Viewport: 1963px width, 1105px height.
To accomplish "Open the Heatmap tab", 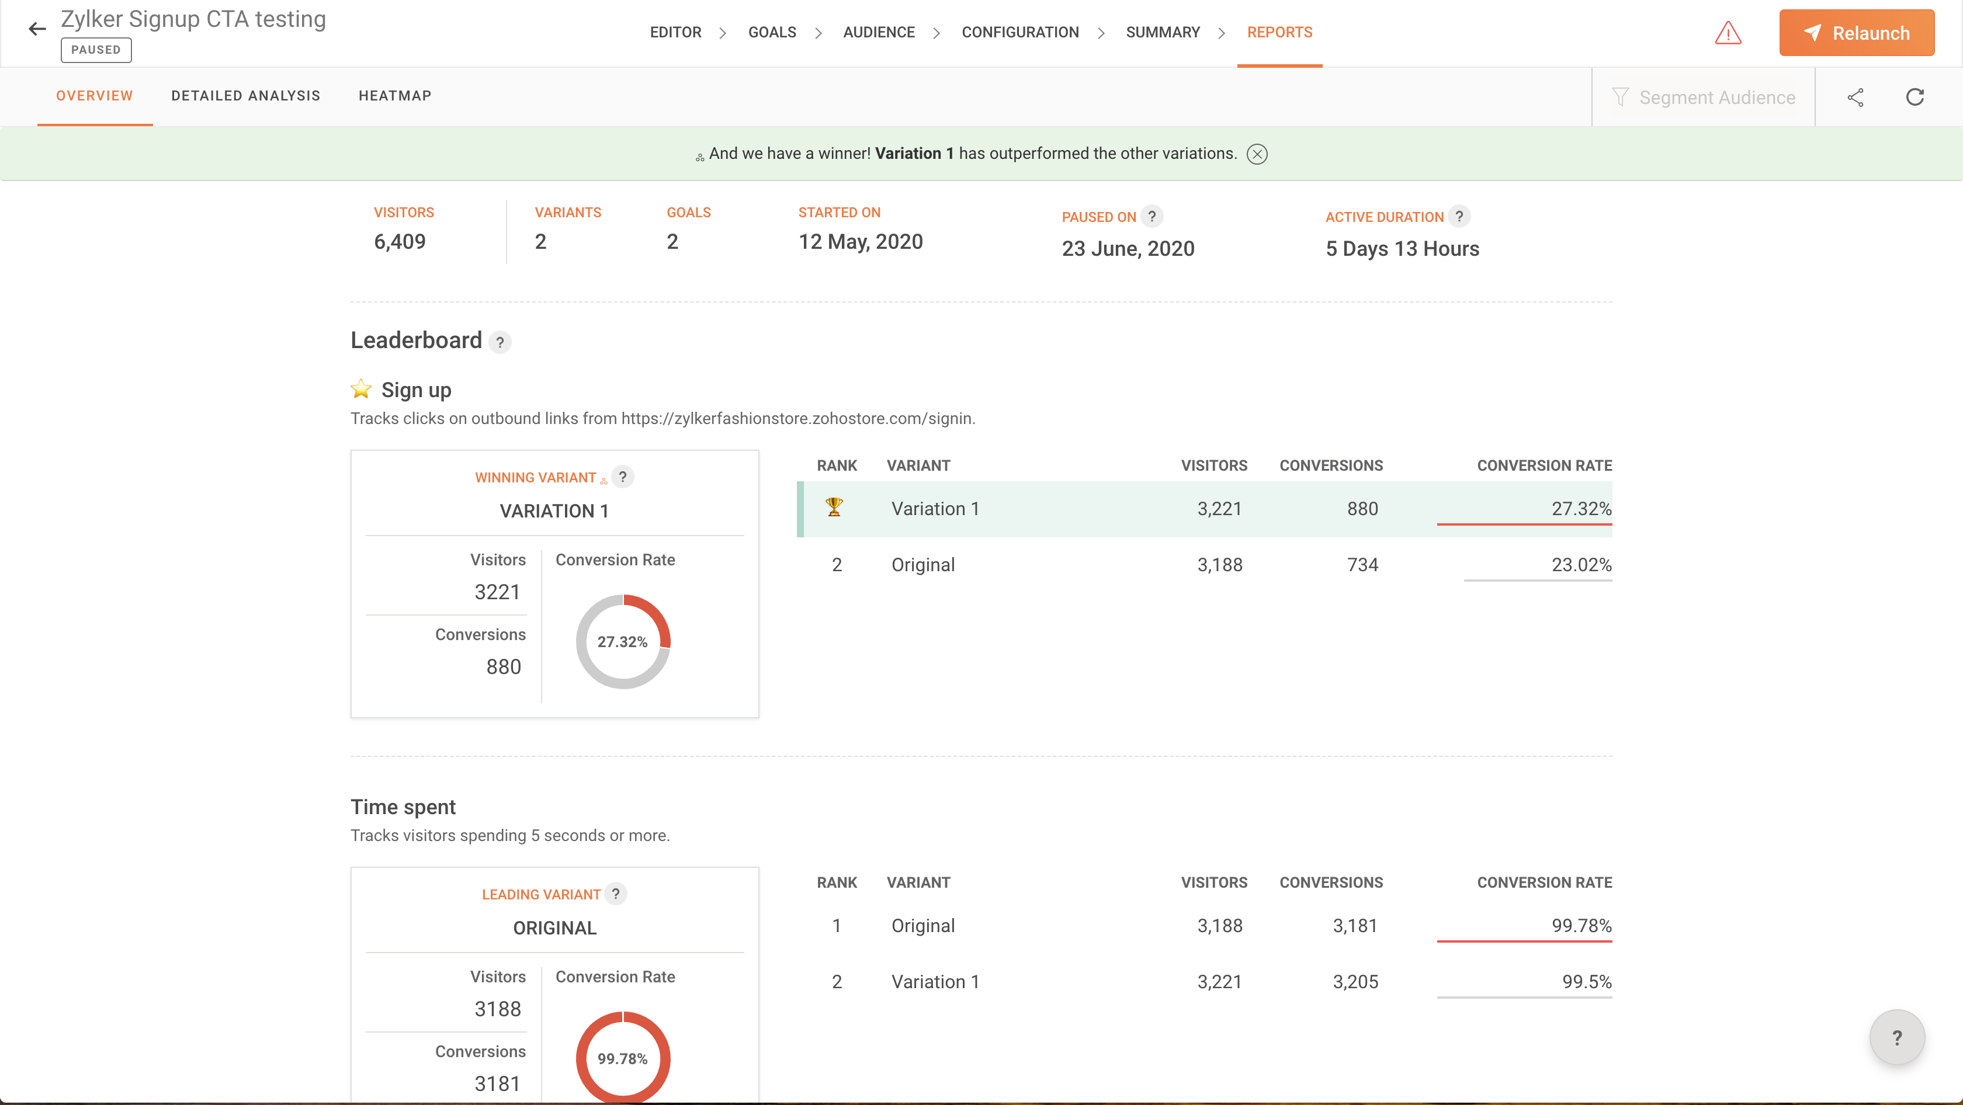I will [x=395, y=96].
